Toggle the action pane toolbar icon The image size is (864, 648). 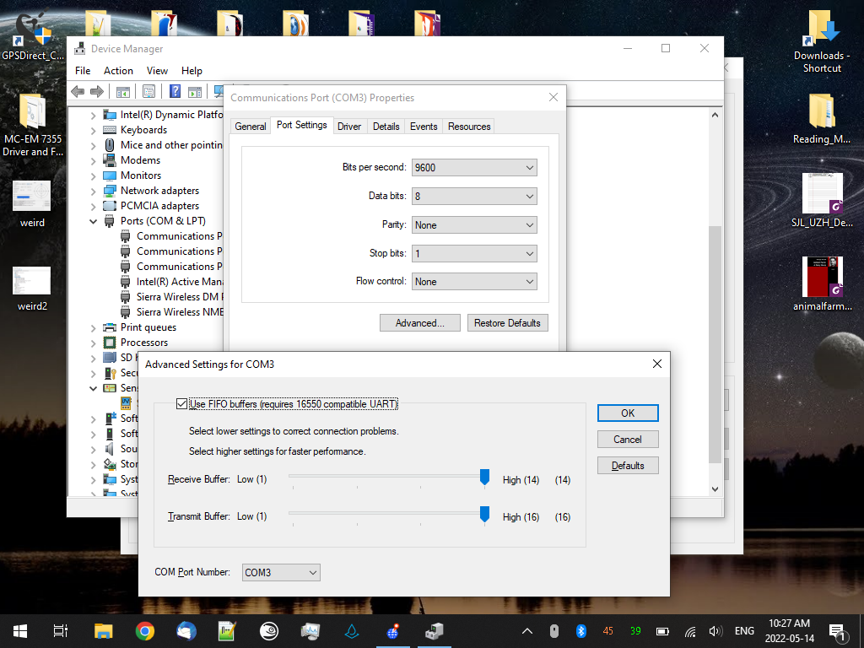(195, 91)
